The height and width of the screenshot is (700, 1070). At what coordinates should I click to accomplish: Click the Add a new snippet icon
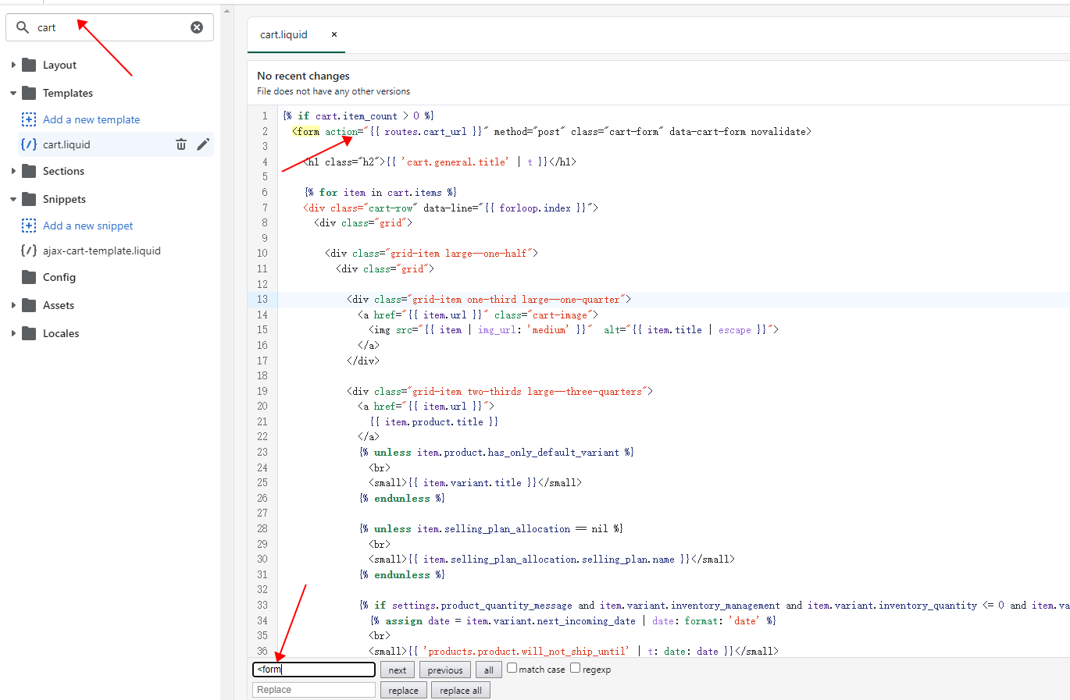[29, 226]
